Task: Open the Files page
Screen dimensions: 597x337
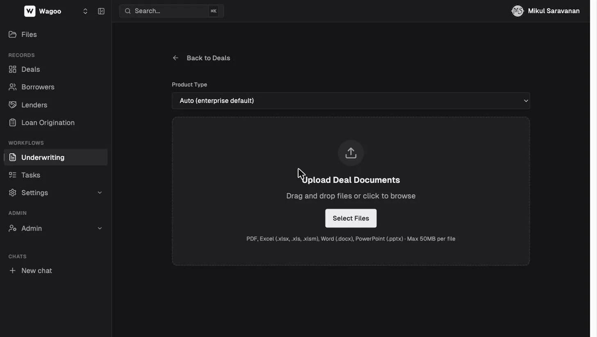Action: pyautogui.click(x=29, y=34)
